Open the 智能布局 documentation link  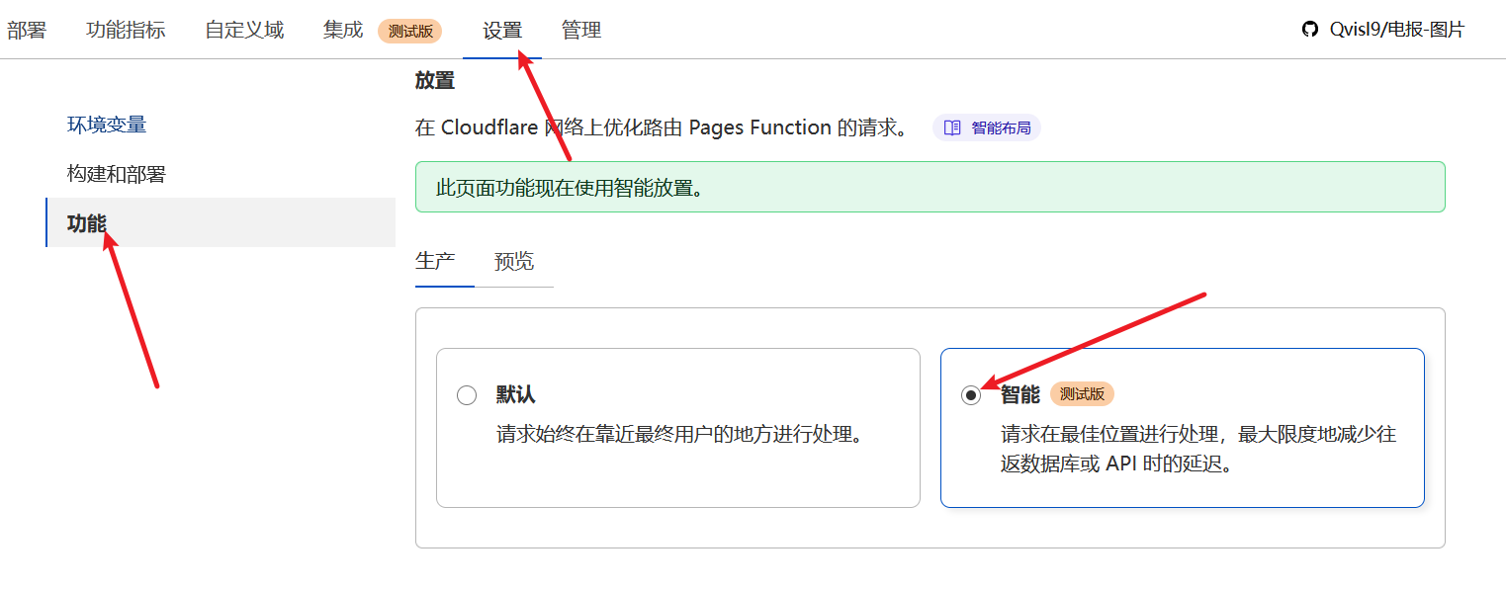tap(1001, 127)
